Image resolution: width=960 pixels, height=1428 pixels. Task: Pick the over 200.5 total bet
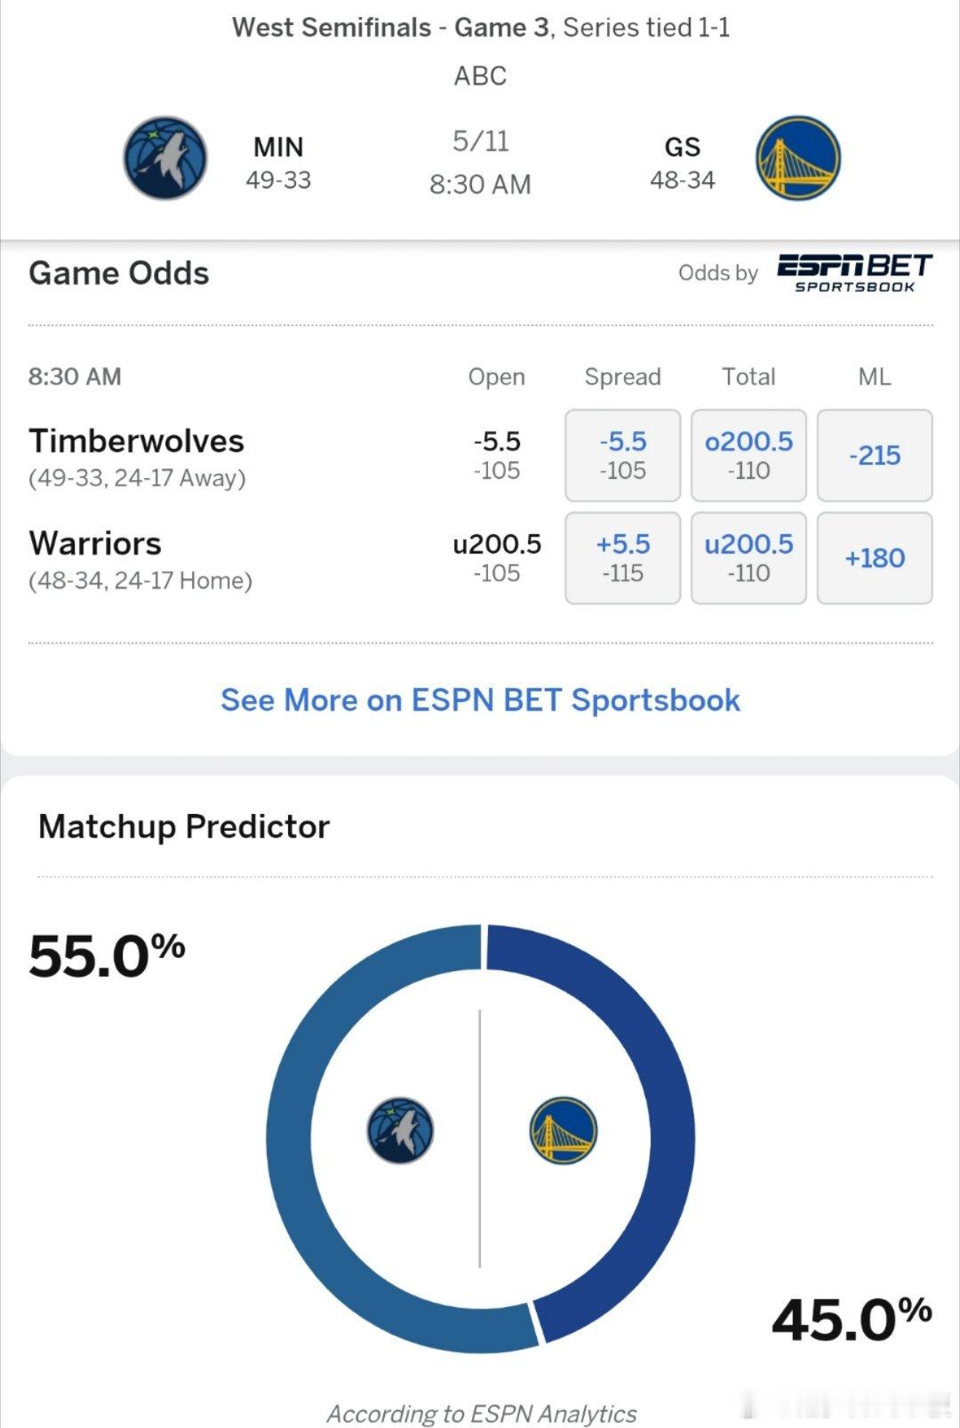coord(748,455)
